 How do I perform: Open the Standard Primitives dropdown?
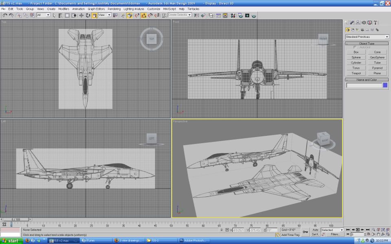click(x=367, y=37)
